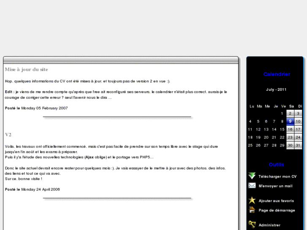Select day 30 in the calendar
This screenshot has width=307, height=230.
click(290, 146)
